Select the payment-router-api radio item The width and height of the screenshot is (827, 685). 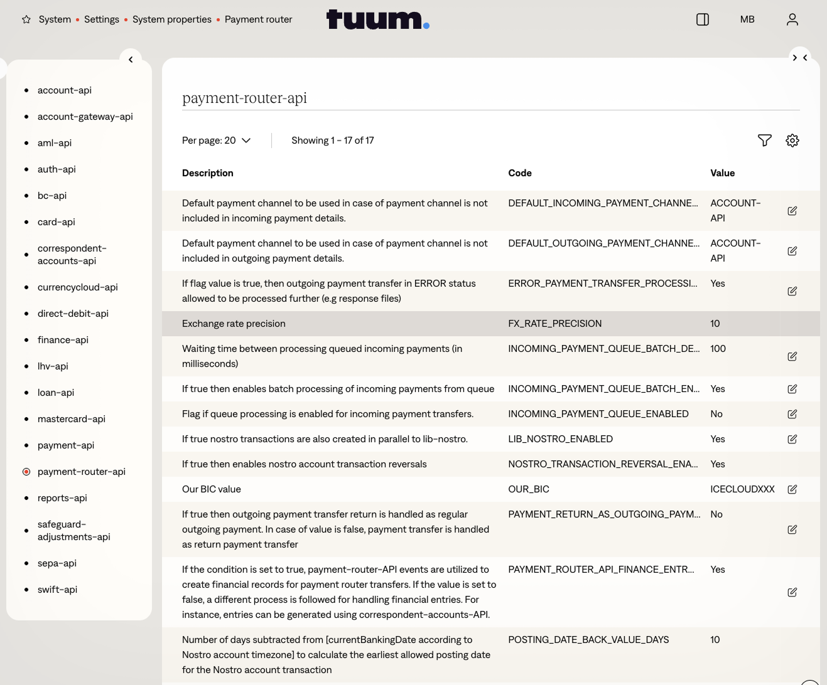[26, 472]
